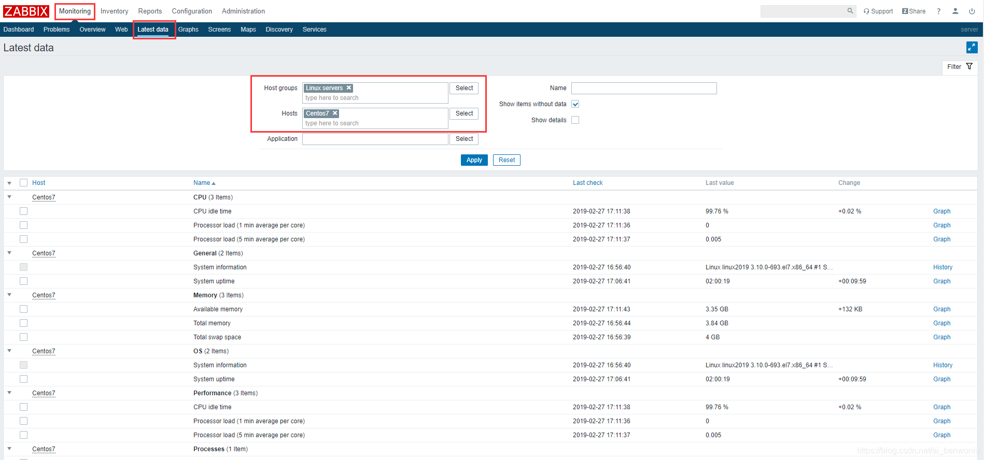Sort by Host column header
This screenshot has width=984, height=460.
coord(39,183)
